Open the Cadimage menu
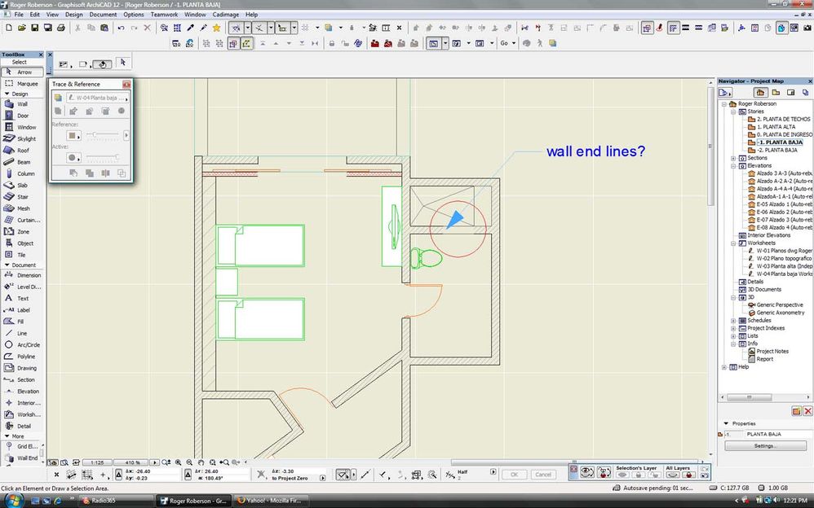Screen dimensions: 814x508 tap(225, 15)
